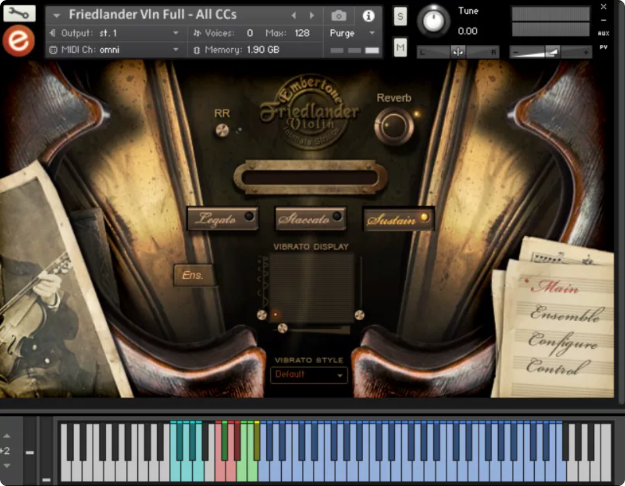
Task: Click a red keyswitch key on keyboard
Action: coord(220,472)
